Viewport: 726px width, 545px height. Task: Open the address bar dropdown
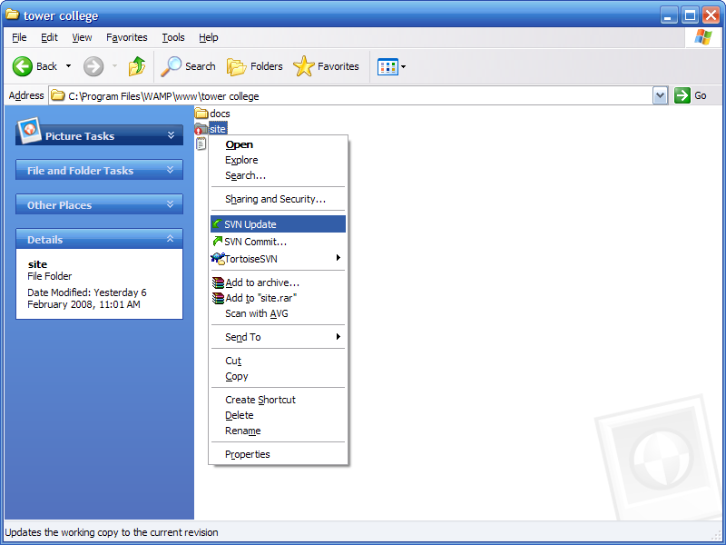pos(661,96)
